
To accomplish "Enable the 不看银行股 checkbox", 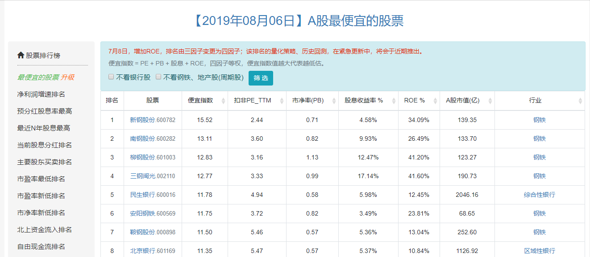I will (111, 77).
